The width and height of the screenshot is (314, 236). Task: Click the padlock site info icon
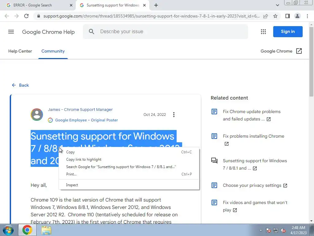pyautogui.click(x=39, y=16)
